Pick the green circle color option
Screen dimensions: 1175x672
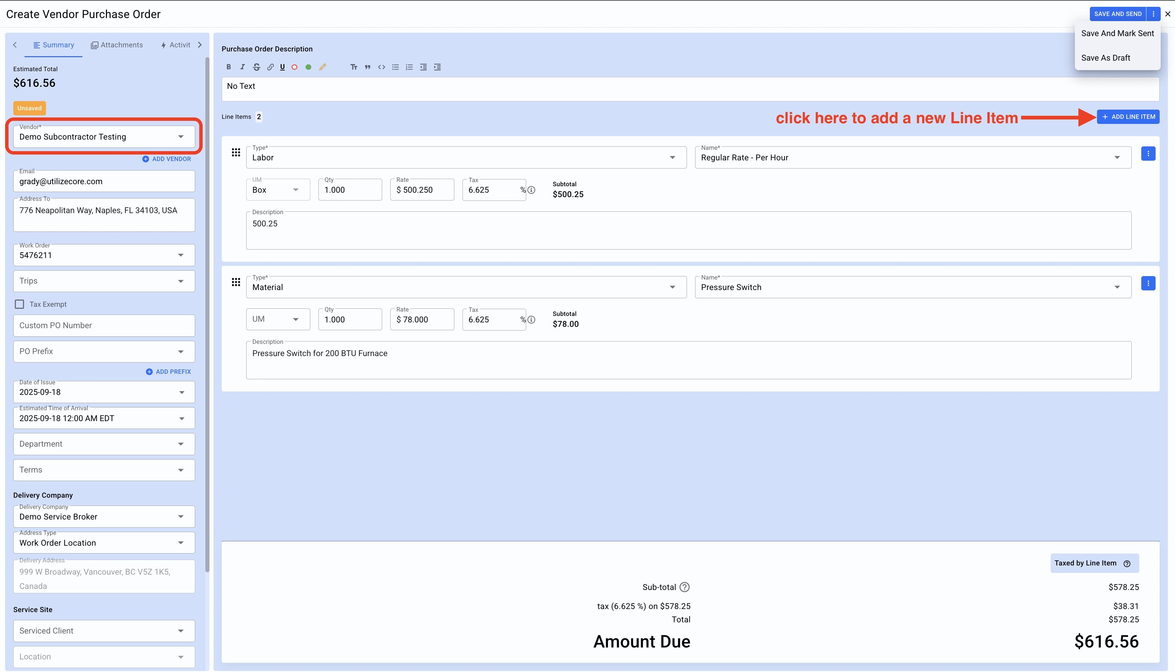309,67
